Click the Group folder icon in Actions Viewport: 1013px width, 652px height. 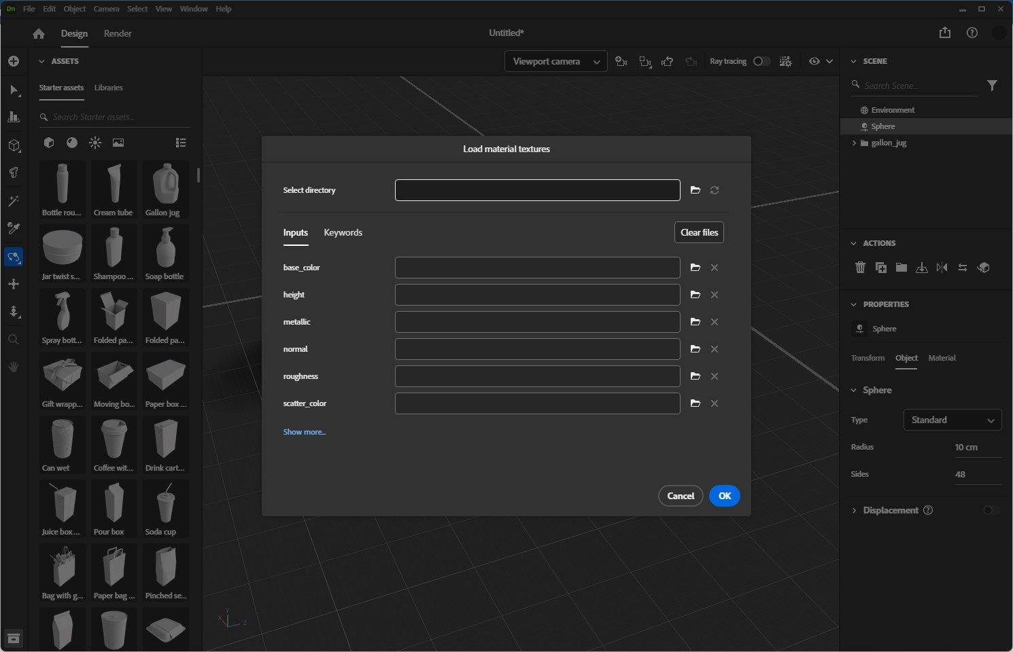(x=901, y=268)
